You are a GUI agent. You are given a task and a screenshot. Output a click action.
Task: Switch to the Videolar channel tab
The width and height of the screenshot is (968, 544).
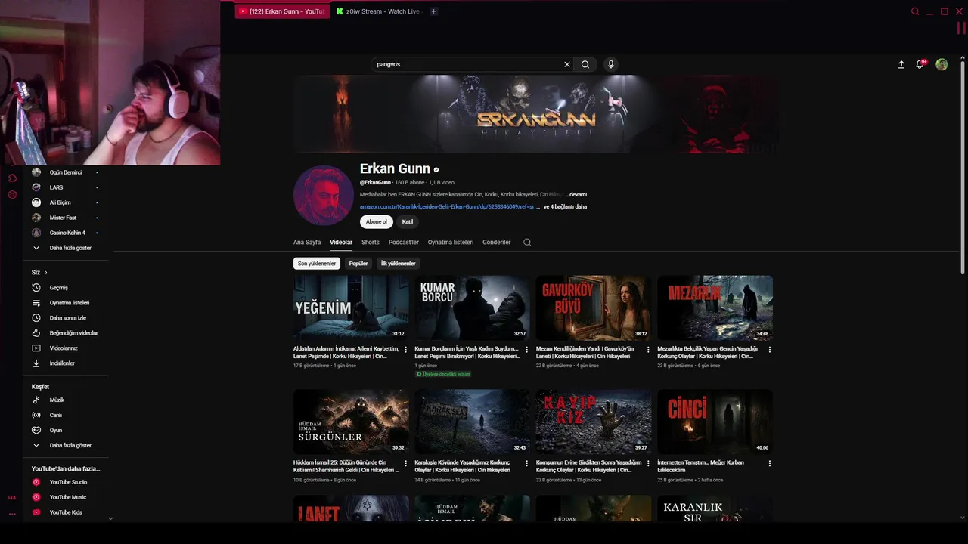point(341,243)
